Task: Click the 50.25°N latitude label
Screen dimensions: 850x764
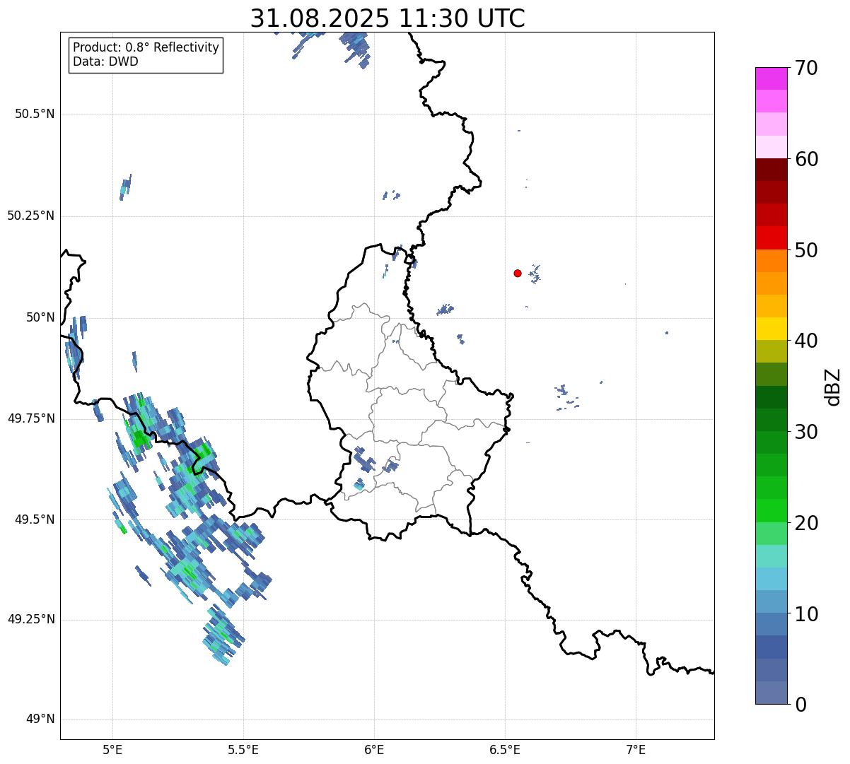Action: [x=31, y=216]
